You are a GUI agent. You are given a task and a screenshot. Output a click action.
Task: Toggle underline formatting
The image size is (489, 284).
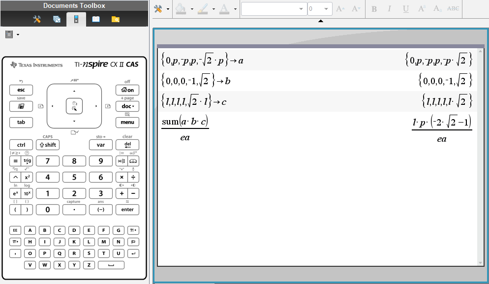(x=405, y=9)
